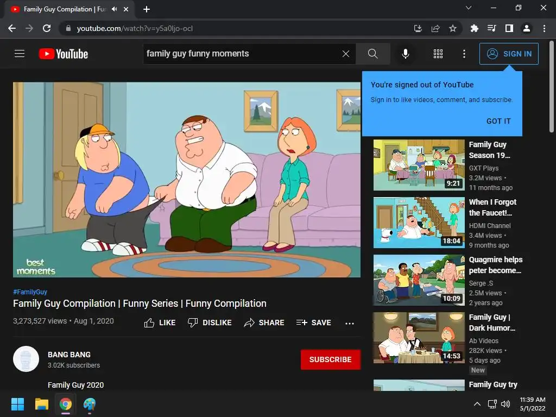The width and height of the screenshot is (556, 417).
Task: Click the SIGN IN button
Action: pyautogui.click(x=509, y=54)
